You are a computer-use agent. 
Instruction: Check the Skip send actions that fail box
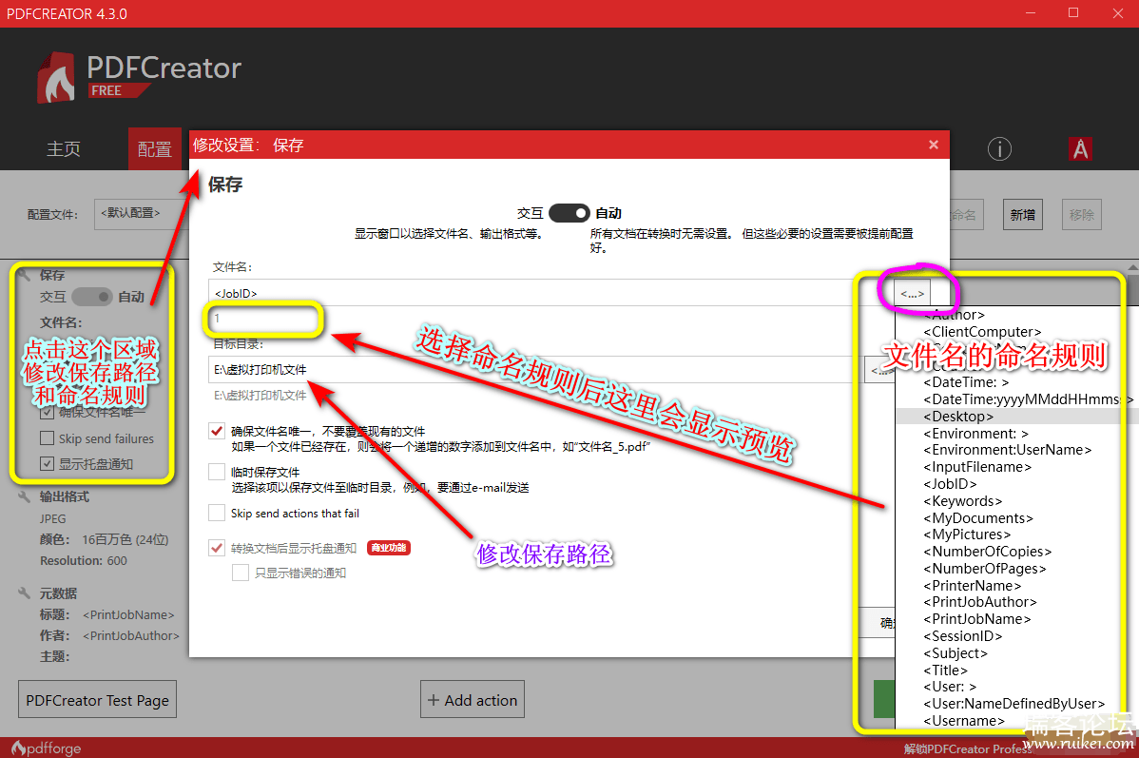pos(217,513)
